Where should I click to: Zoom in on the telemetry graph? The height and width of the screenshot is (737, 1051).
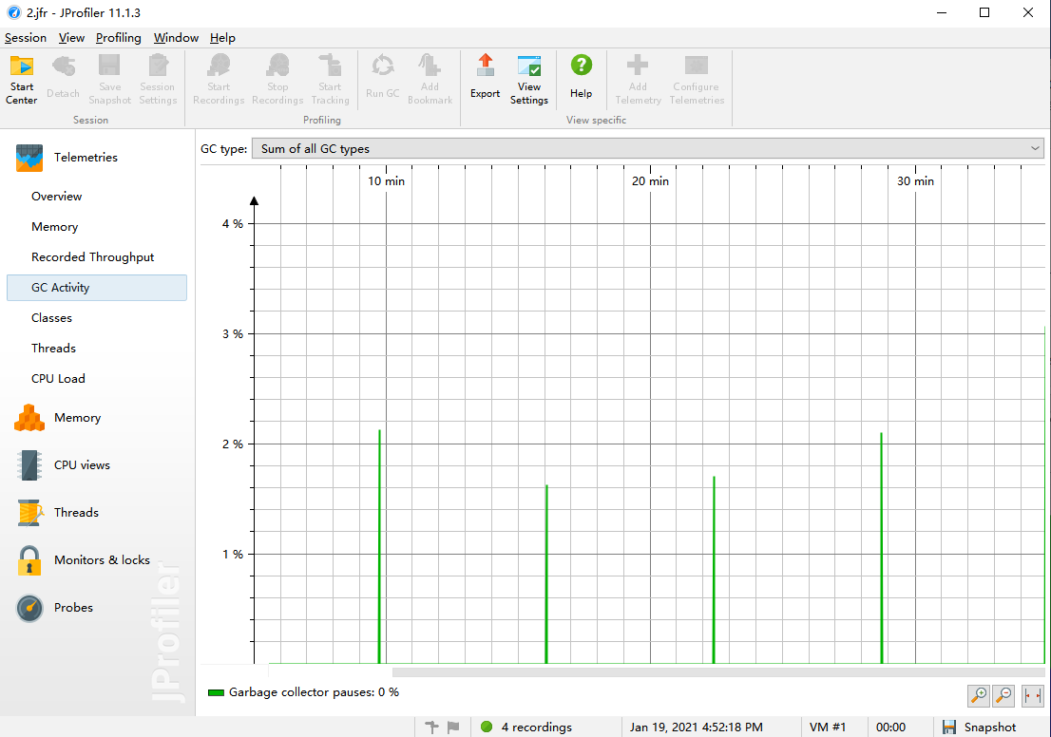pos(978,696)
